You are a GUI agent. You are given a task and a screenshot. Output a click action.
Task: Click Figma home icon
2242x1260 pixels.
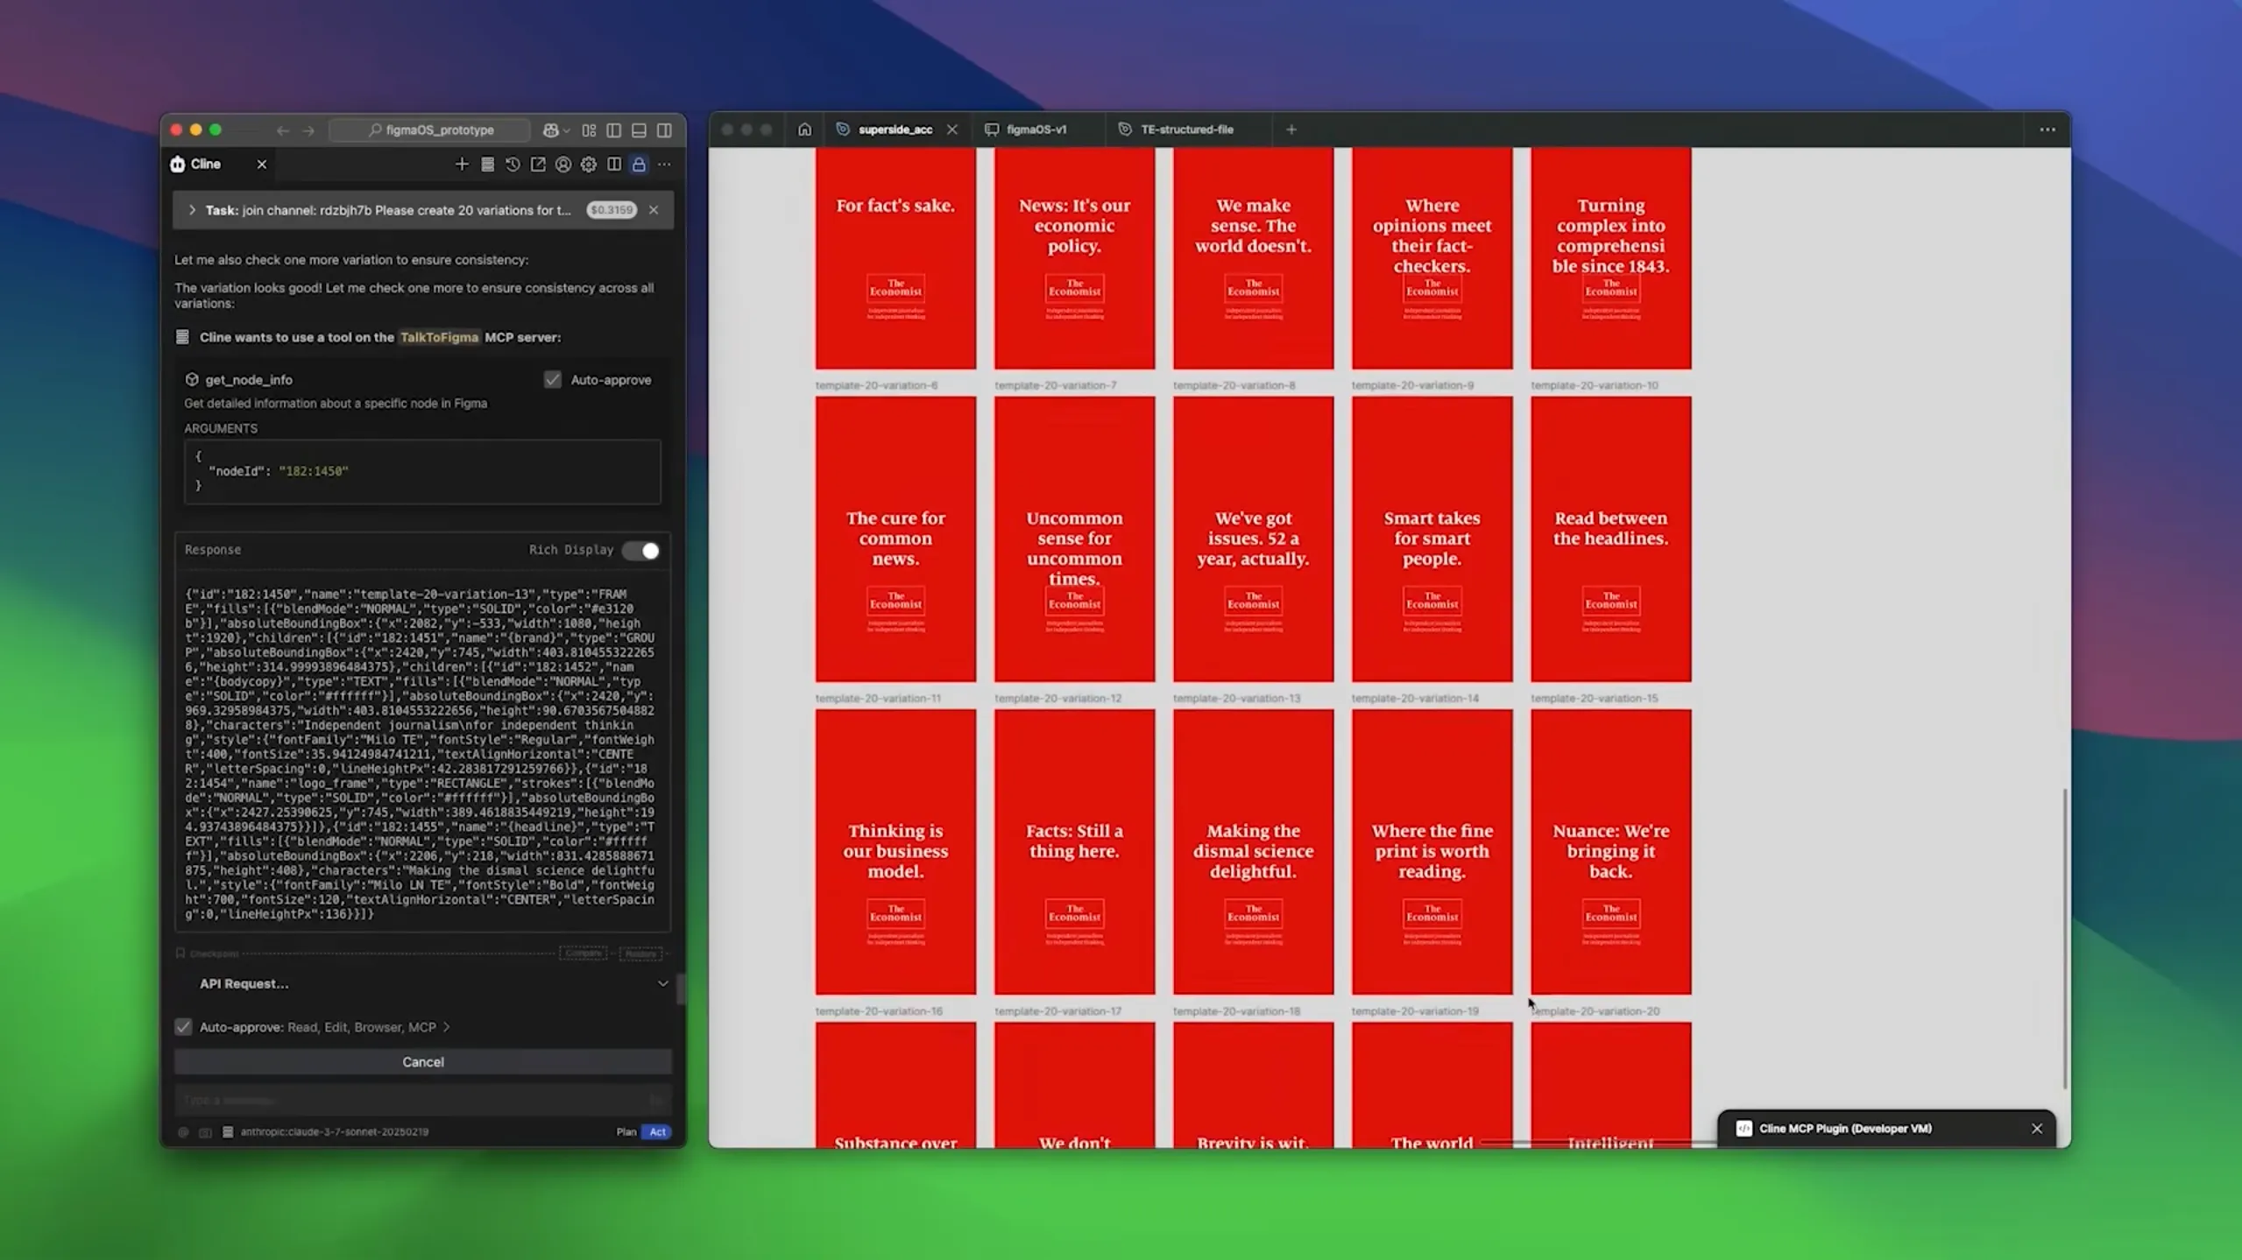coord(804,129)
